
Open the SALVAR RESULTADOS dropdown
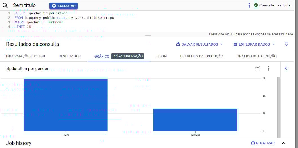[199, 44]
